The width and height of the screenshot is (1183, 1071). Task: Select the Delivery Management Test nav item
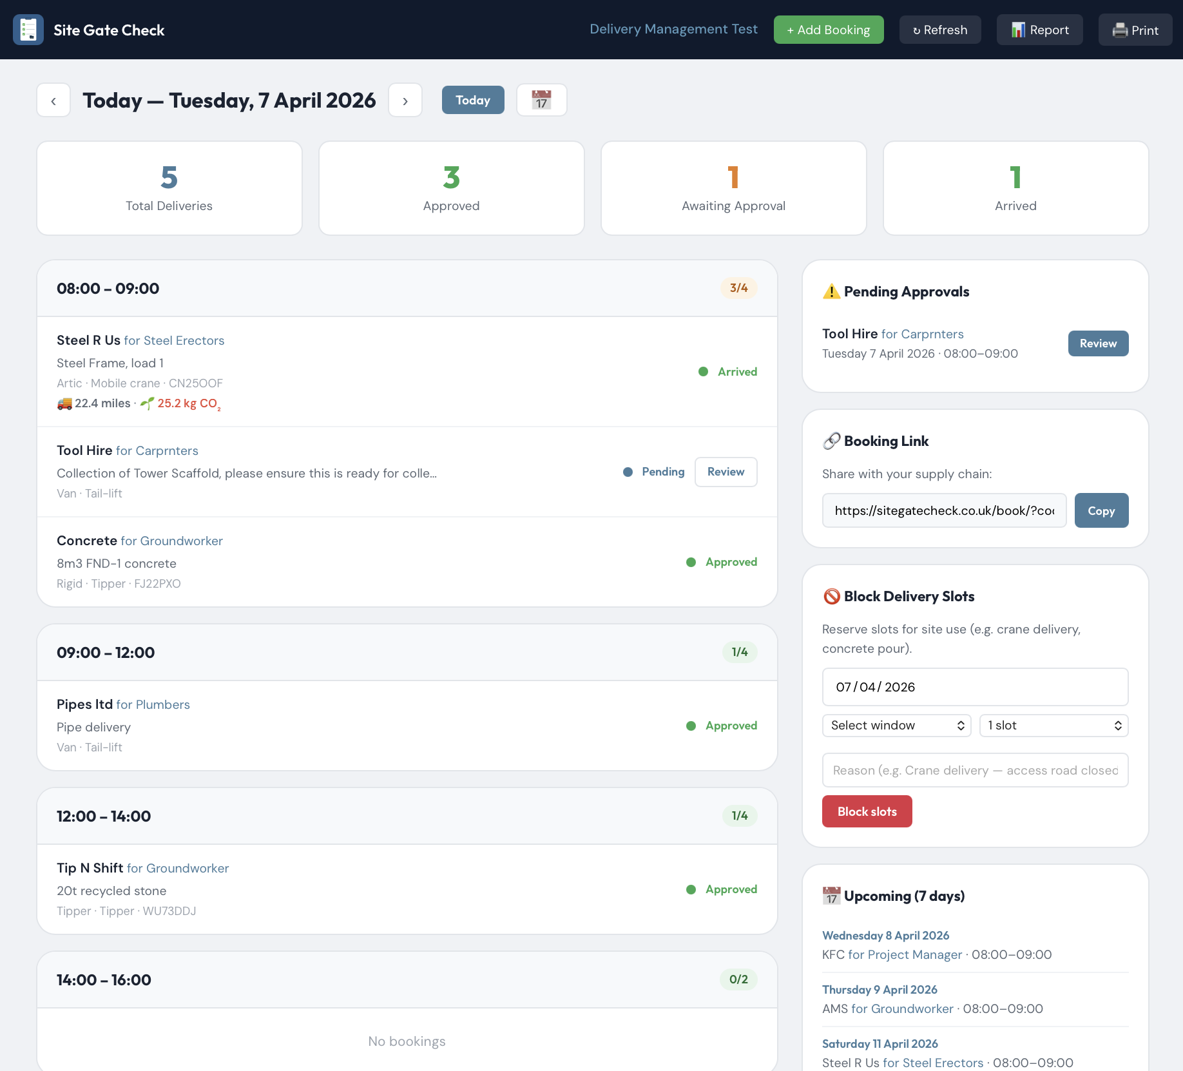point(673,29)
